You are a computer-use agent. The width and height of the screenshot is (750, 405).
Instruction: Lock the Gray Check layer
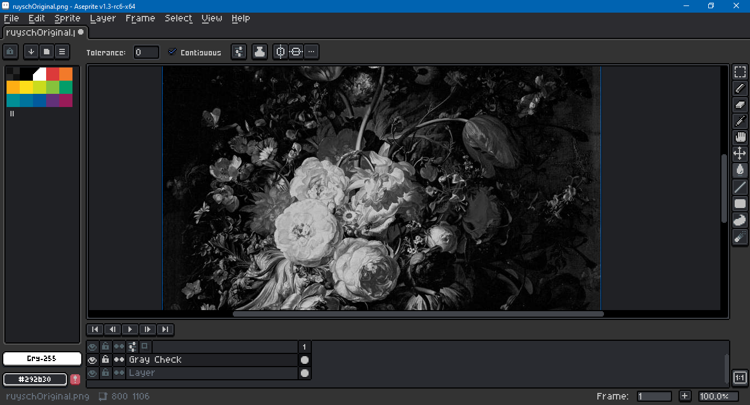pos(105,360)
